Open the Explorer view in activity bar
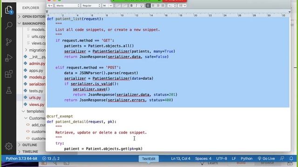Image resolution: width=298 pixels, height=167 pixels. (x=9, y=10)
